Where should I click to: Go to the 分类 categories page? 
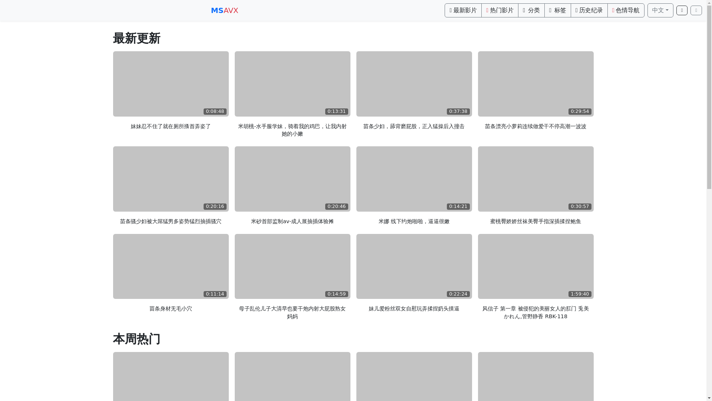coord(531,10)
